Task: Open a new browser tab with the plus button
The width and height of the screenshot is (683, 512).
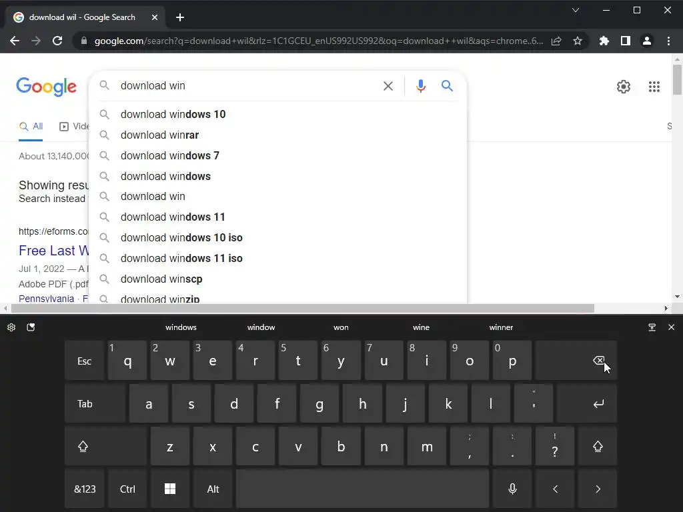Action: [x=180, y=17]
